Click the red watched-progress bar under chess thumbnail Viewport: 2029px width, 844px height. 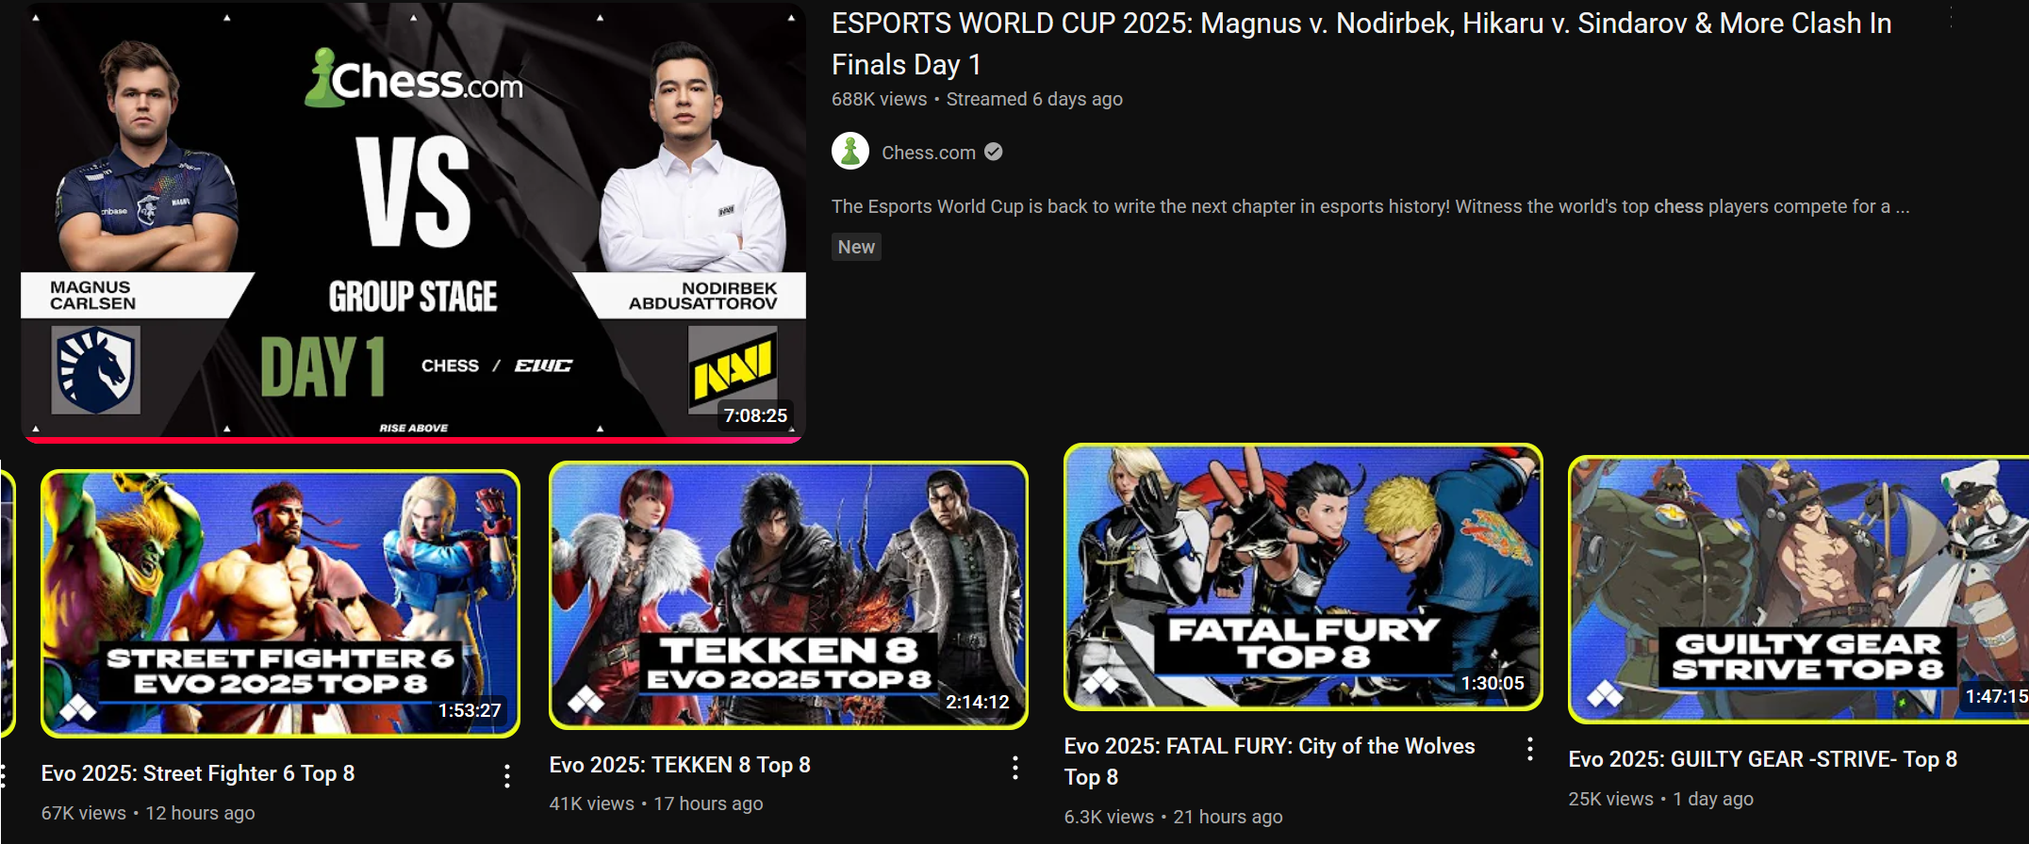[413, 440]
